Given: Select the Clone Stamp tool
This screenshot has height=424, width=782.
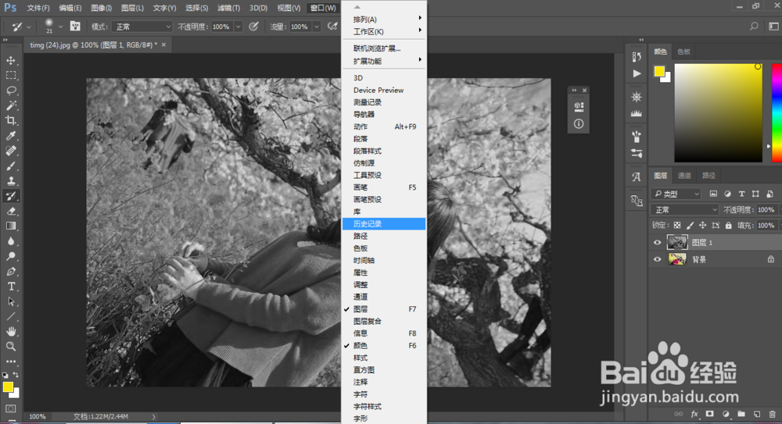Looking at the screenshot, I should (11, 180).
